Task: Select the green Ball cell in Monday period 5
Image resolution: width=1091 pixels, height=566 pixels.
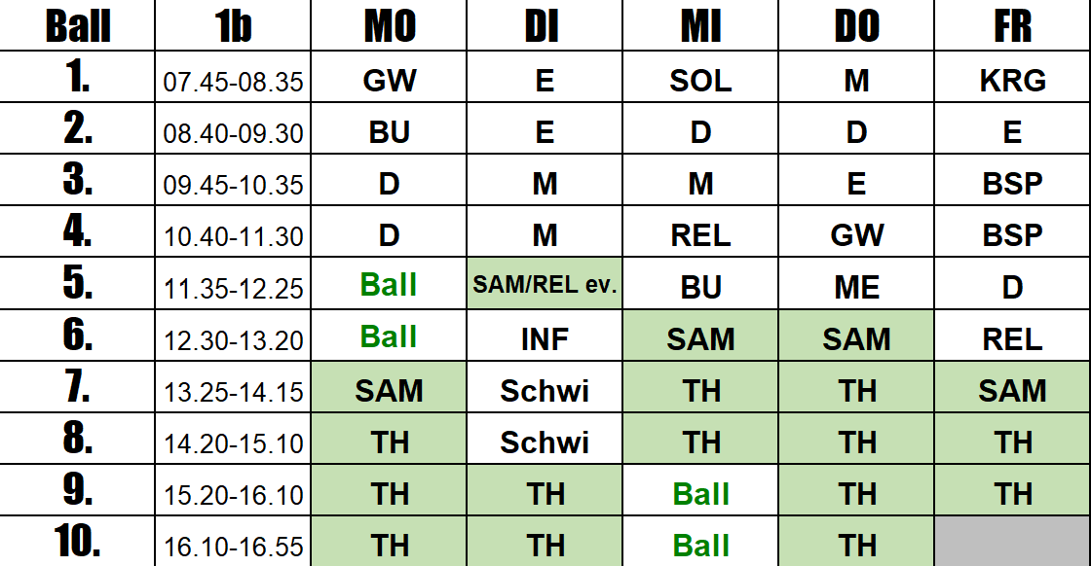Action: click(x=389, y=283)
